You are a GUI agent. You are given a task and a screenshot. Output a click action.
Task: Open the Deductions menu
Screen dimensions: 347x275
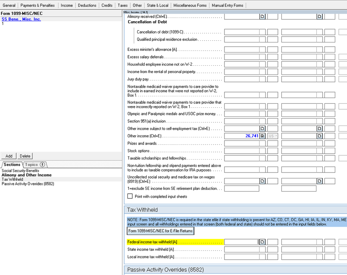pyautogui.click(x=87, y=5)
